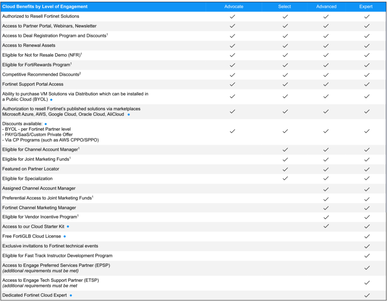Image resolution: width=387 pixels, height=302 pixels.
Task: Select Eligible for Not for Resale Demo (NFR)
Action: pyautogui.click(x=42, y=55)
